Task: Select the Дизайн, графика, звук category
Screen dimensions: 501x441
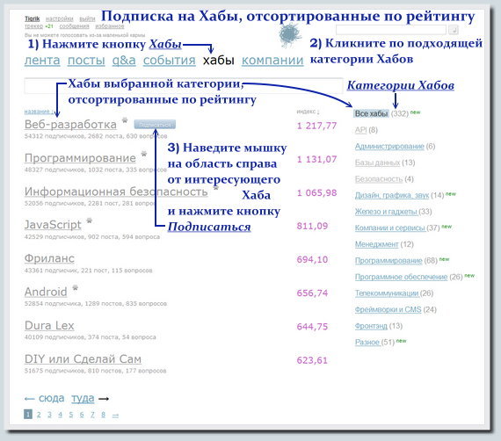Action: pos(392,195)
